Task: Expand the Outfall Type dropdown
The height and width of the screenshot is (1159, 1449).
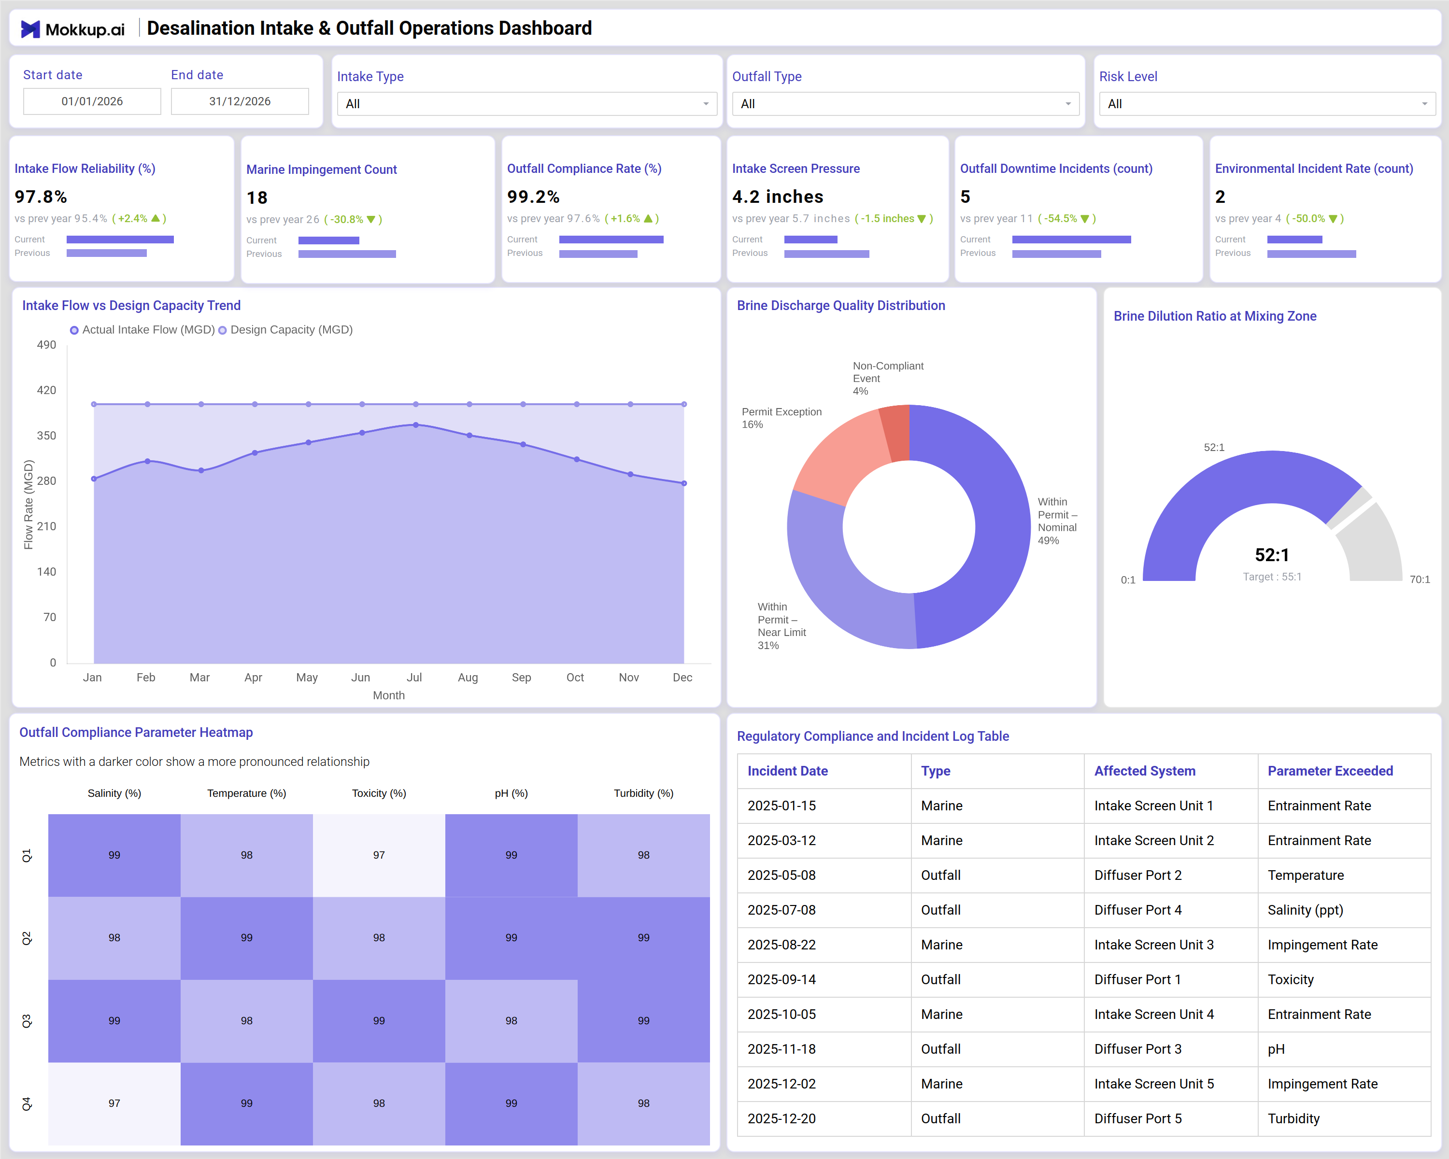Action: (905, 104)
